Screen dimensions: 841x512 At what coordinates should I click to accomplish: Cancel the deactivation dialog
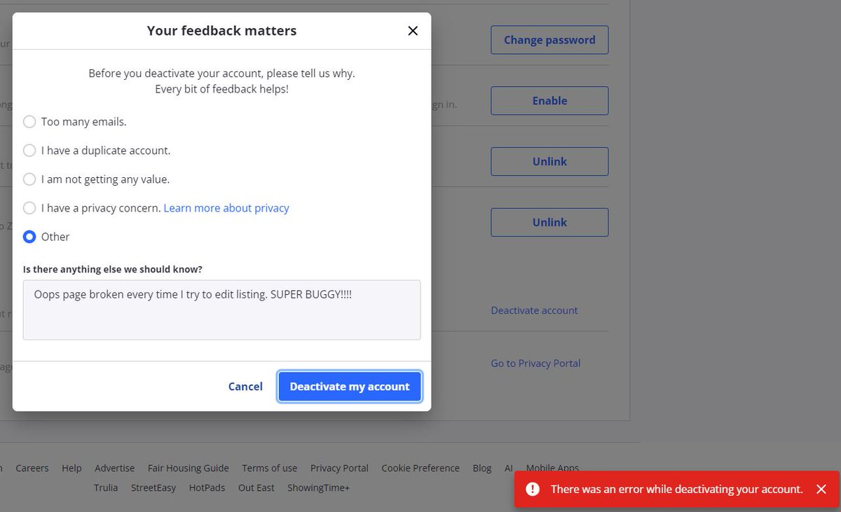245,387
